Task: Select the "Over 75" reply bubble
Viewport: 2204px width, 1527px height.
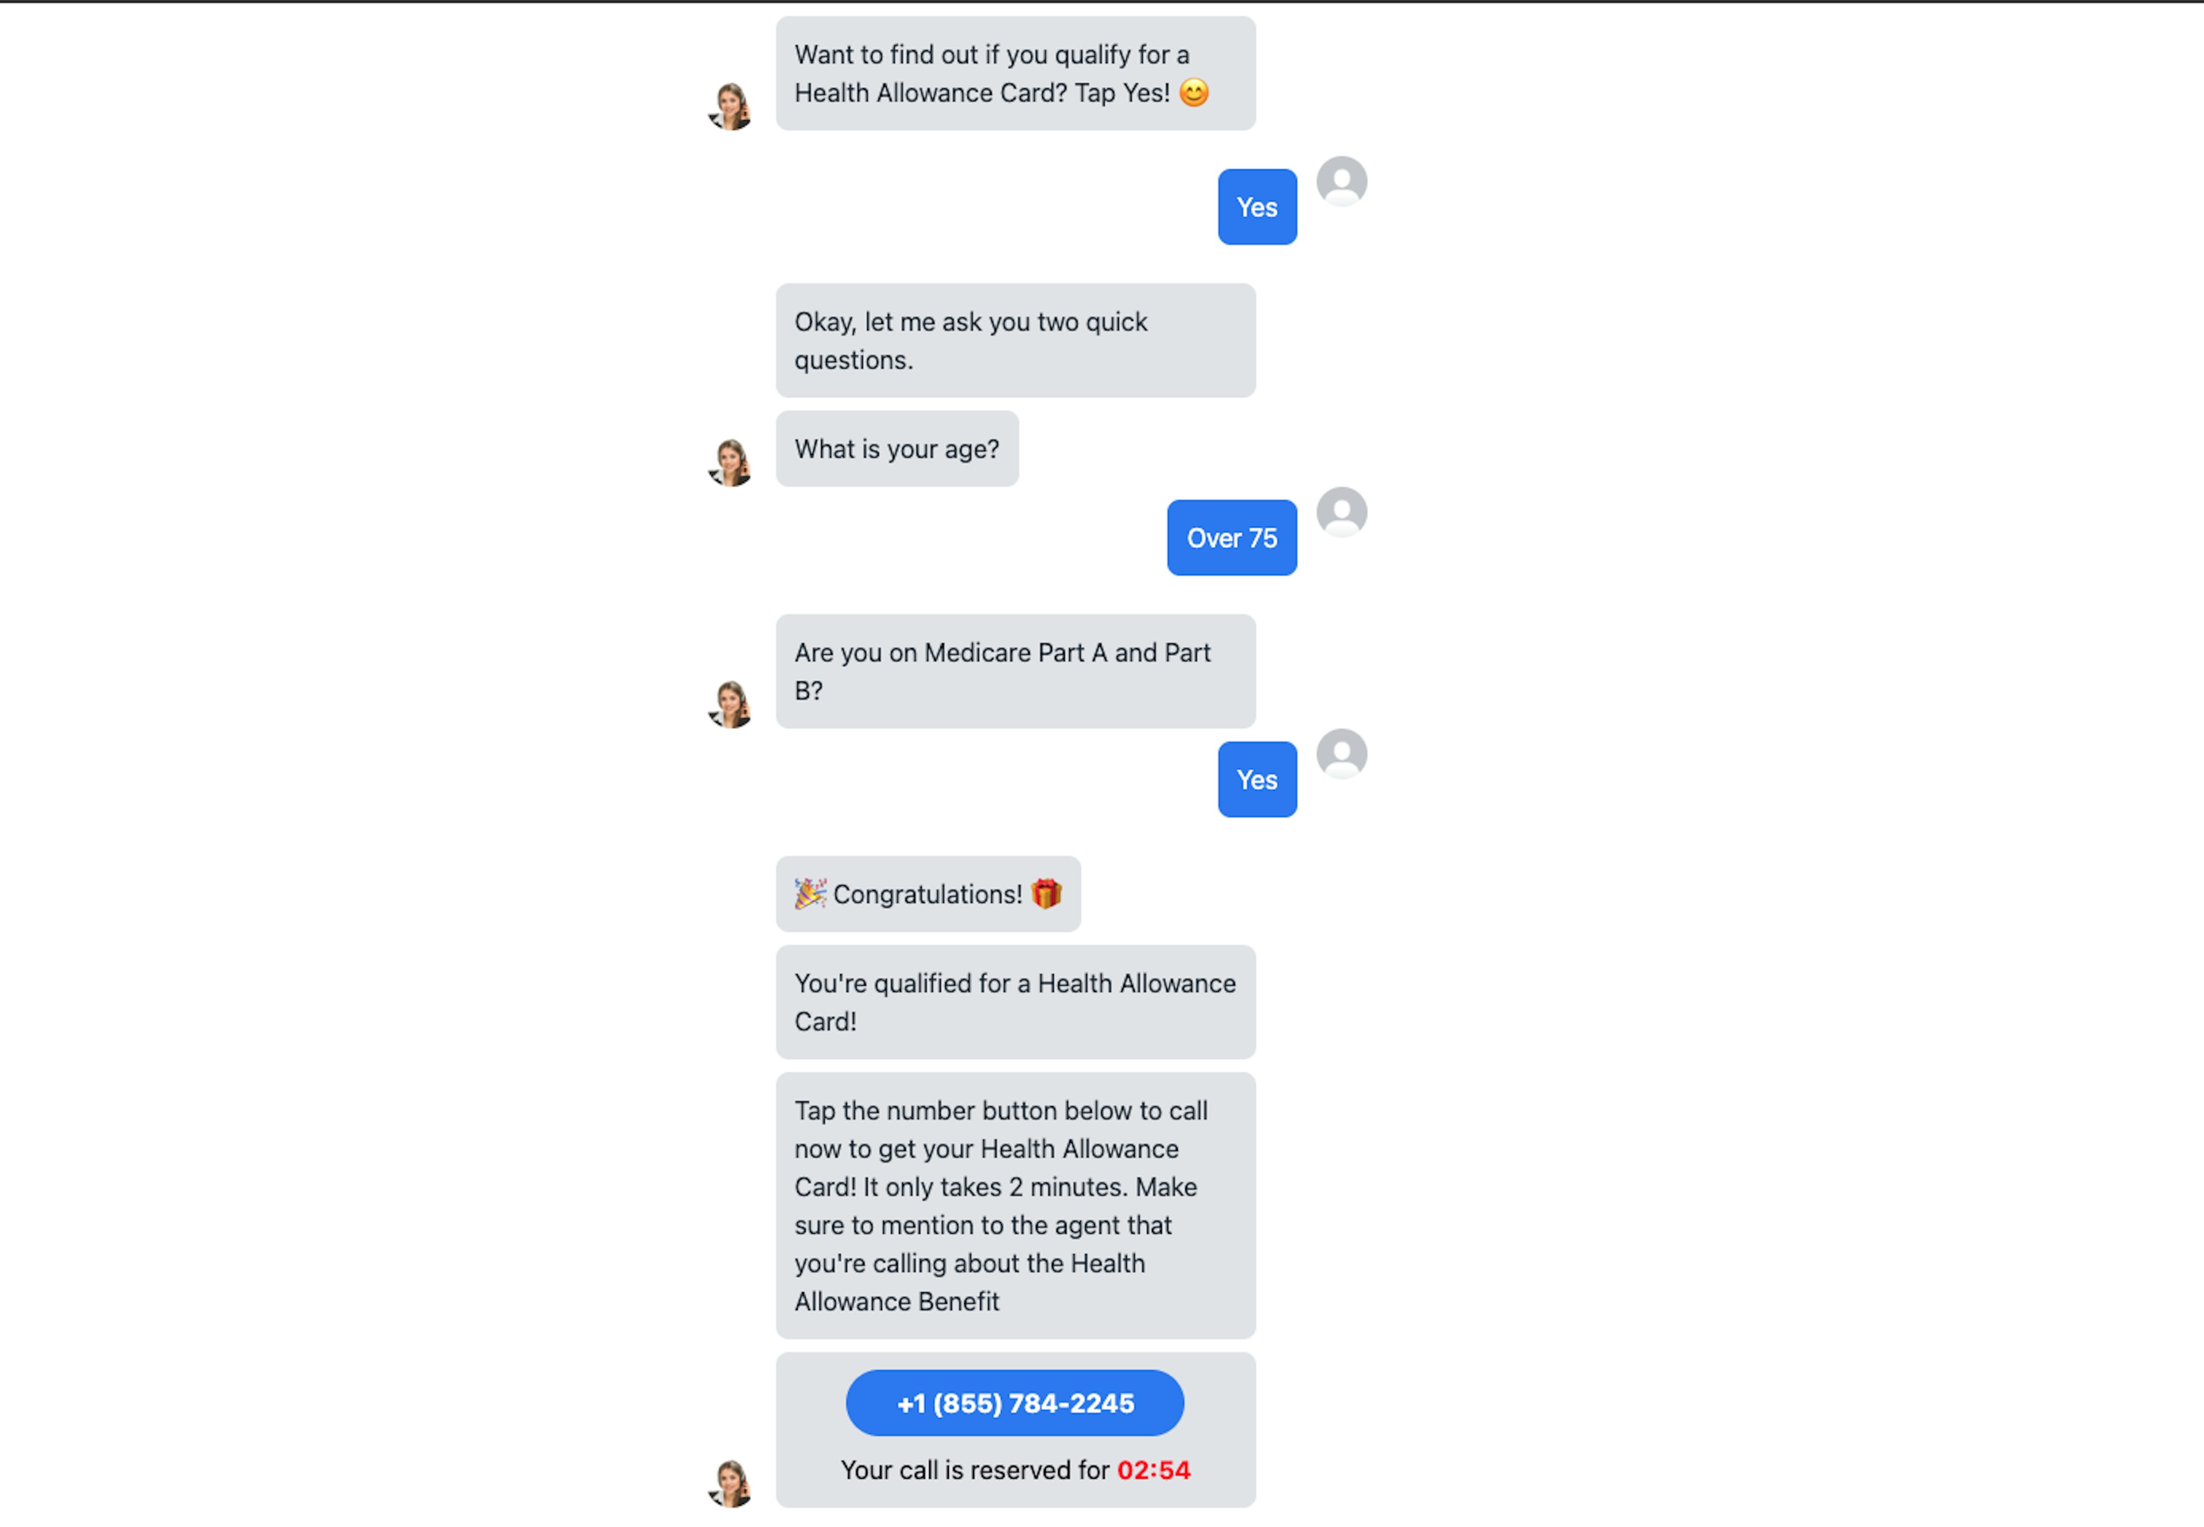Action: pyautogui.click(x=1231, y=538)
